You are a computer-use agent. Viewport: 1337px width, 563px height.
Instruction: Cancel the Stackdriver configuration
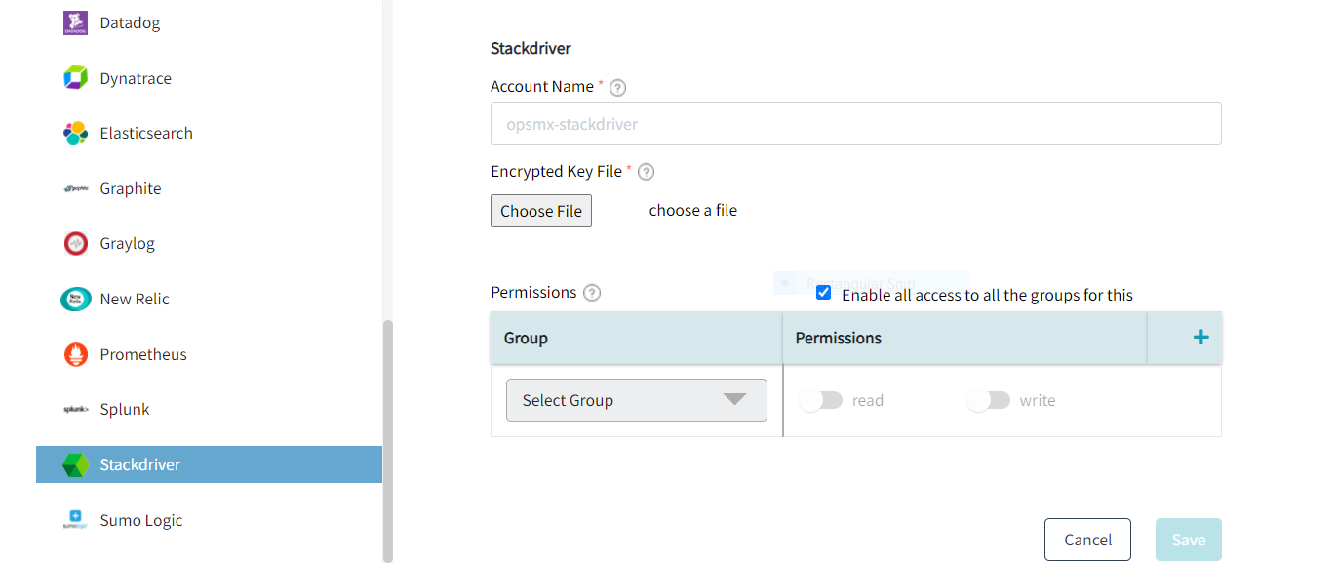click(x=1086, y=539)
